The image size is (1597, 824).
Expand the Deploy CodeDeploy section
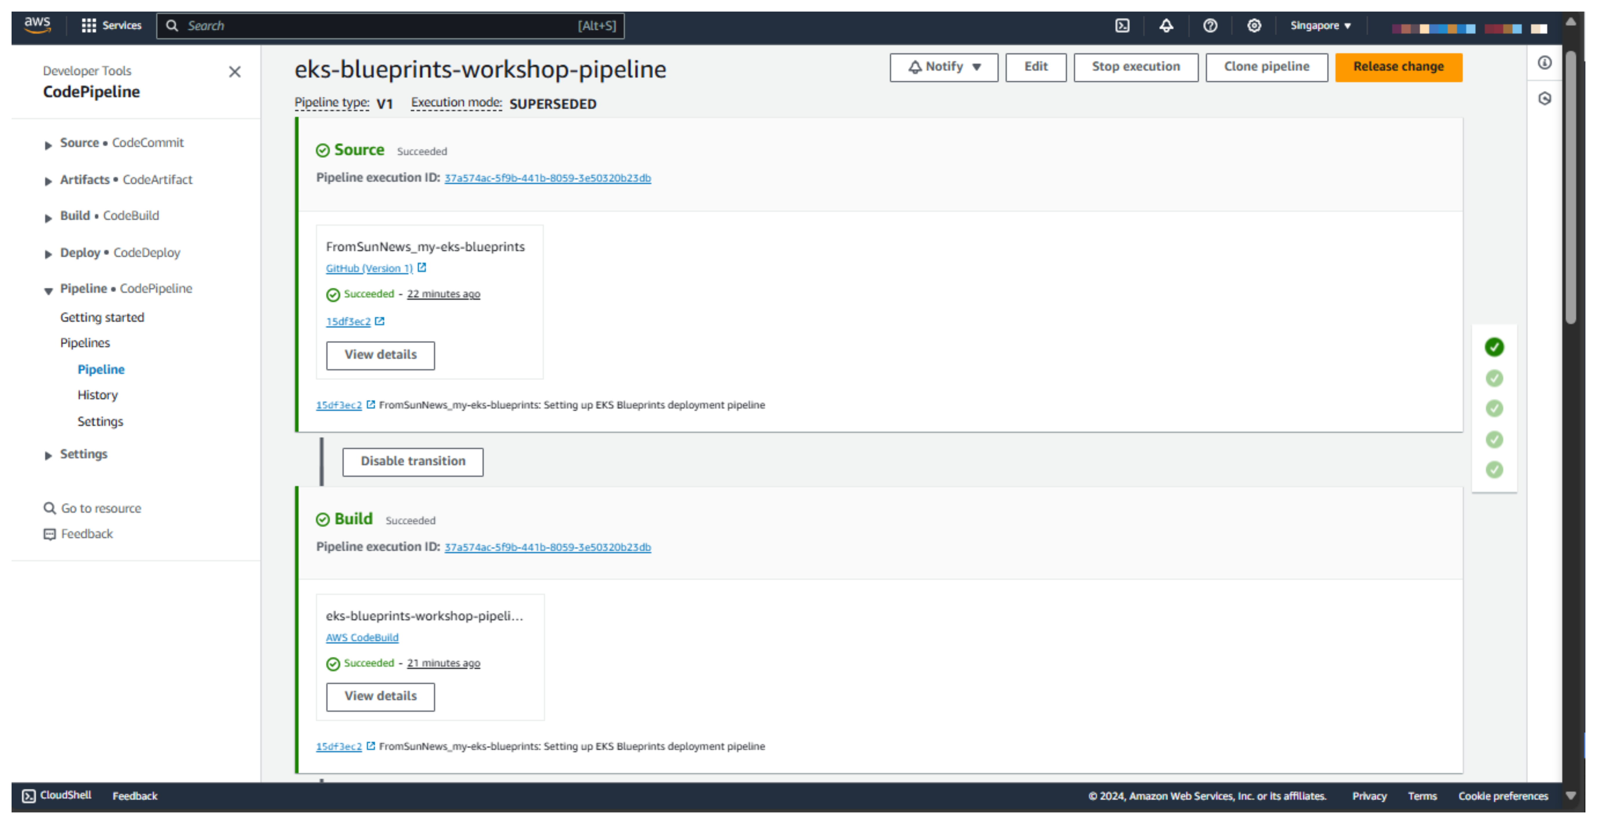tap(48, 255)
